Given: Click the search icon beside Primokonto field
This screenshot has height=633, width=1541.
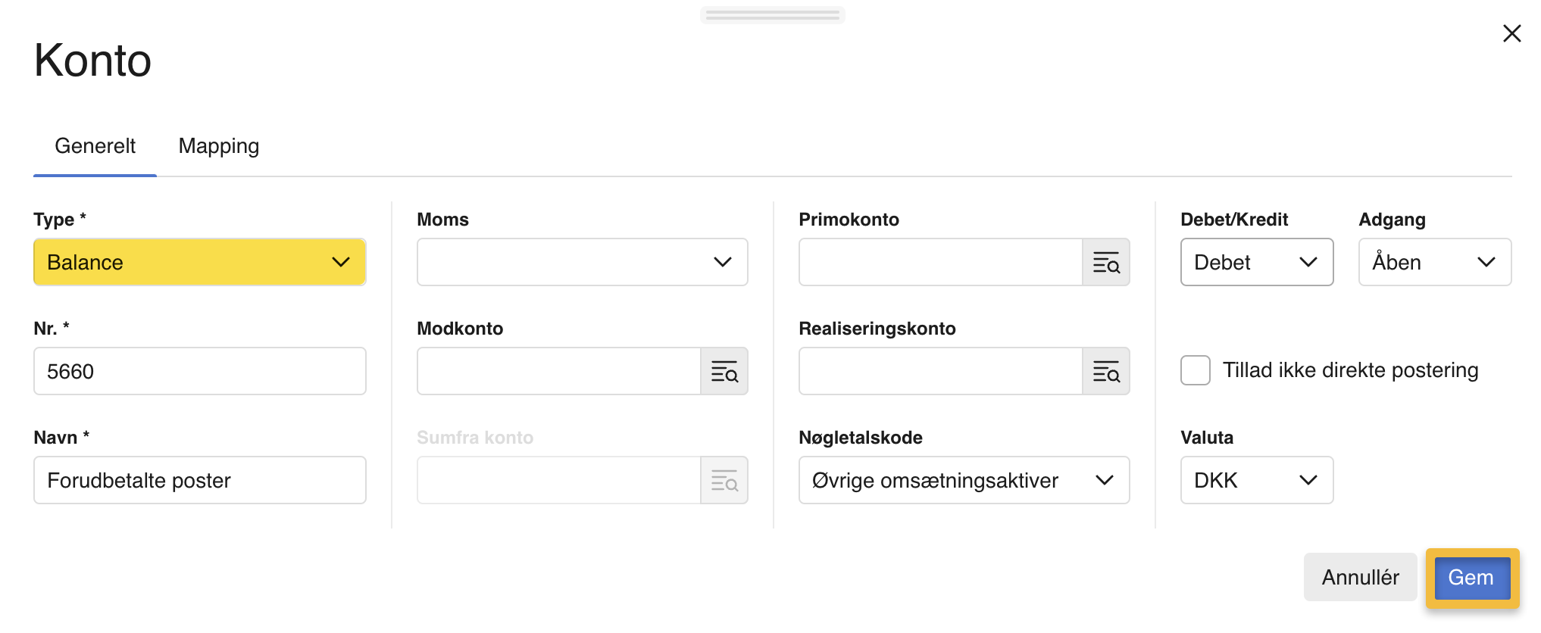Looking at the screenshot, I should coord(1106,262).
